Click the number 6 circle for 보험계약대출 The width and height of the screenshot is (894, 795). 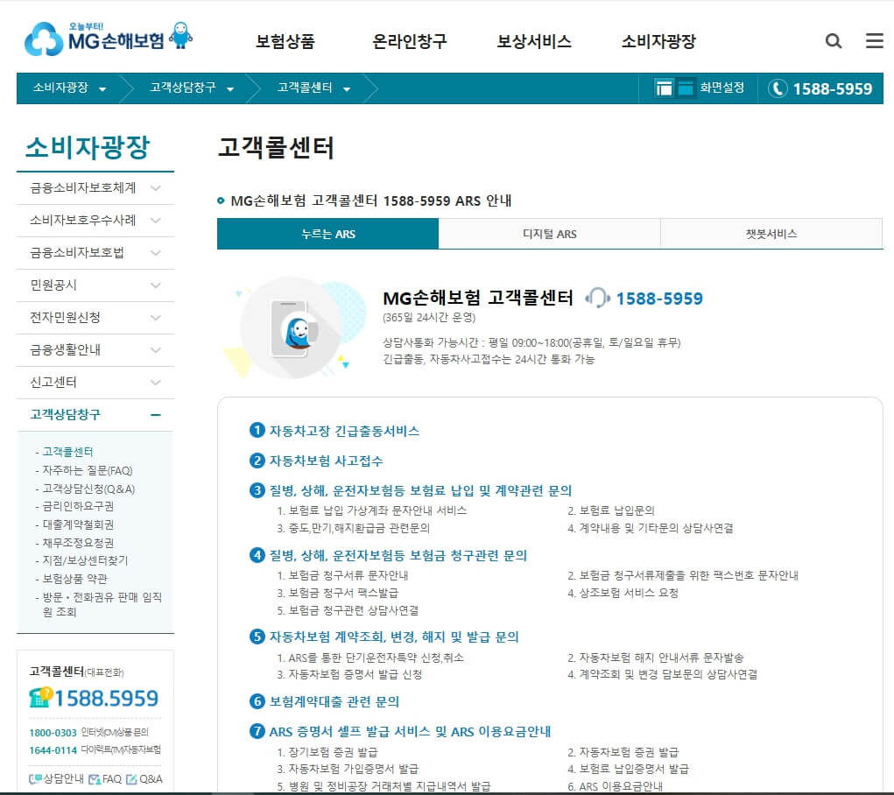(x=257, y=701)
